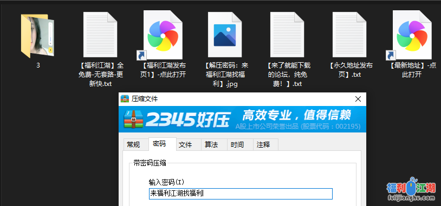
Task: Switch to the 时间 tab
Action: click(237, 145)
